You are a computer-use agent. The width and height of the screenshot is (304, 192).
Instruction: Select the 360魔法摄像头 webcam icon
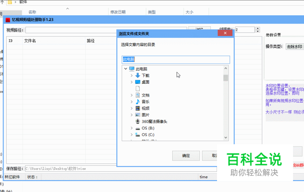click(138, 121)
